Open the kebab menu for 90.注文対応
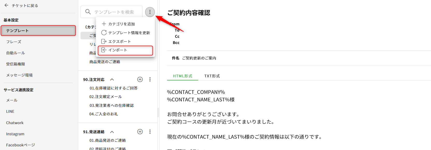Image resolution: width=431 pixels, height=150 pixels. pos(150,79)
